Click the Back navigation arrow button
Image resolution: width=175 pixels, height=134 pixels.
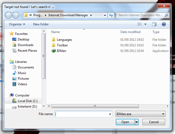point(8,15)
